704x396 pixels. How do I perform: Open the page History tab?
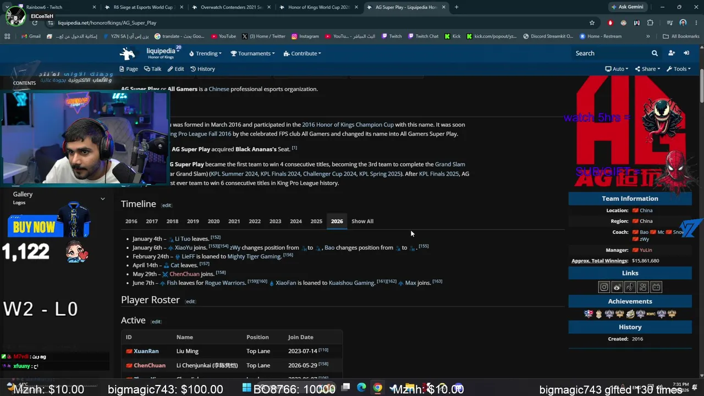click(x=202, y=69)
